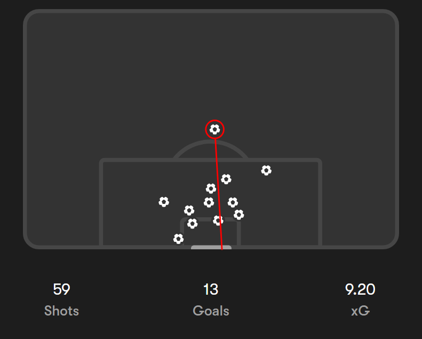
Task: Click the upper of two stacked balls left of the line
Action: [x=211, y=188]
